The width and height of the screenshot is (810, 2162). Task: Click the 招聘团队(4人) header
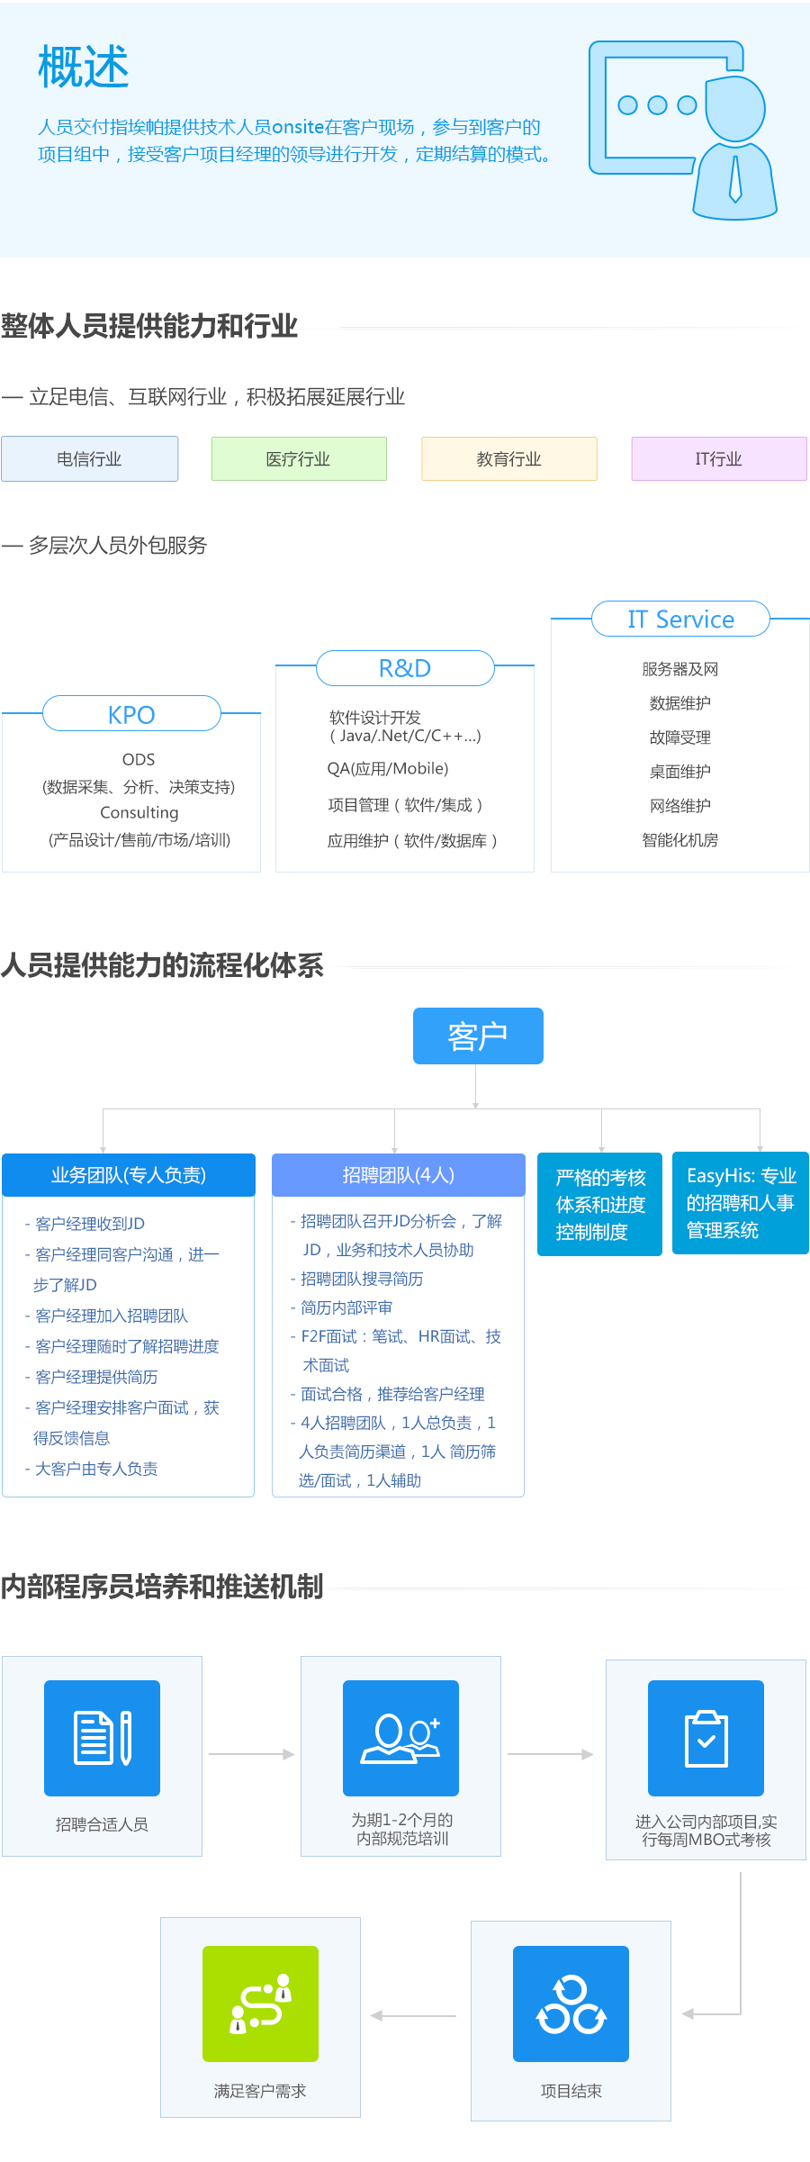pos(398,1175)
